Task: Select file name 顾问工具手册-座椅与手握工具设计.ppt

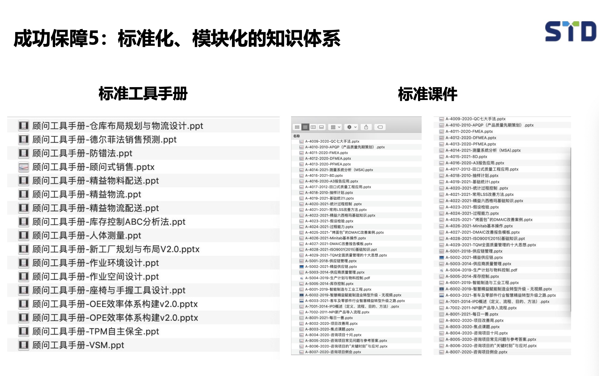Action: pyautogui.click(x=109, y=290)
